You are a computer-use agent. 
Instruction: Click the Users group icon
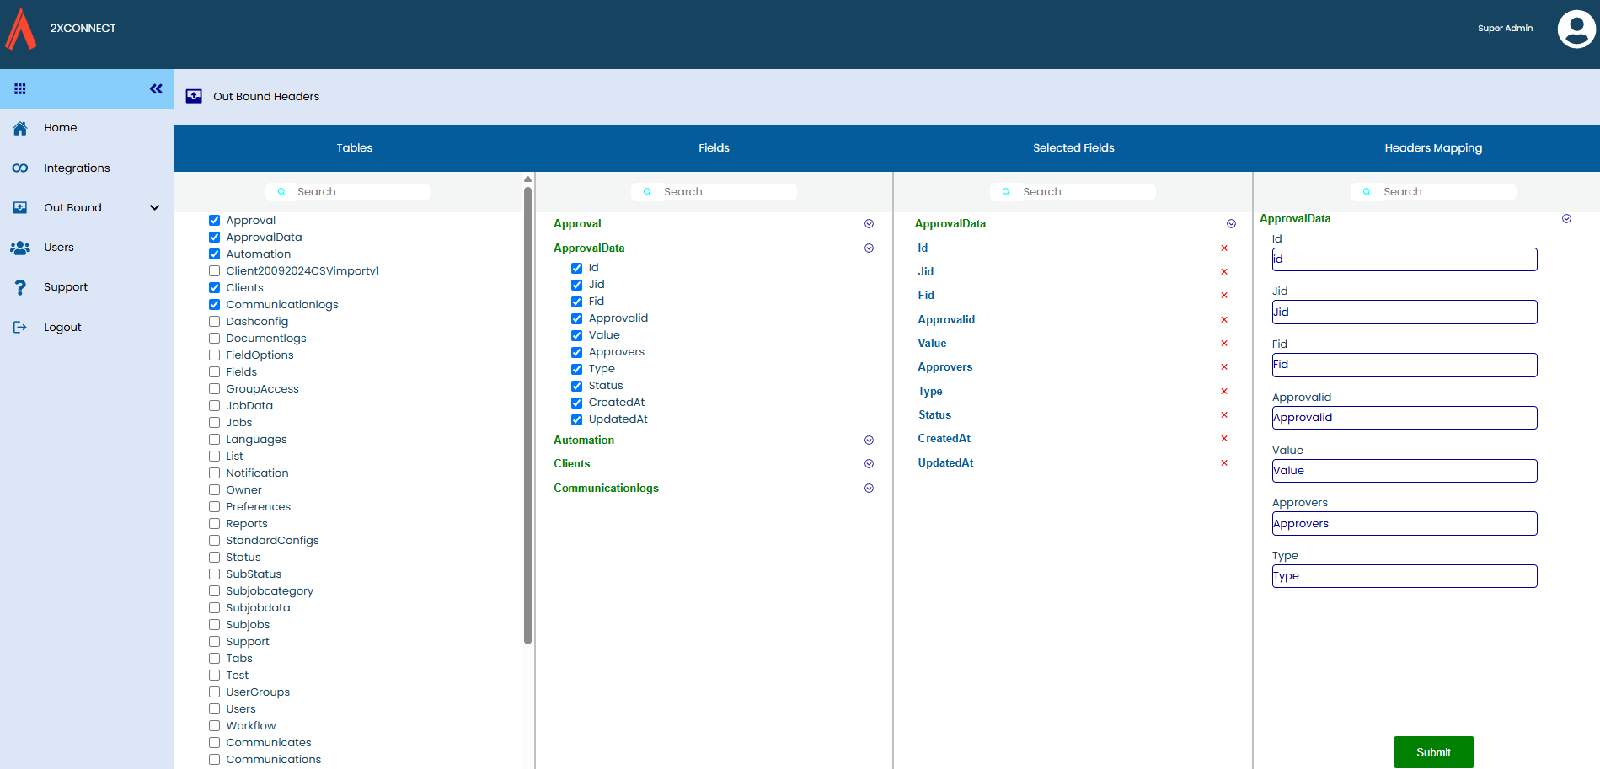[x=20, y=248]
